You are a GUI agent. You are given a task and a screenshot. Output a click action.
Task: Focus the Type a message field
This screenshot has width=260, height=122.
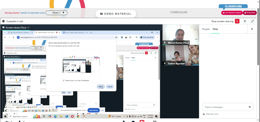[227, 107]
